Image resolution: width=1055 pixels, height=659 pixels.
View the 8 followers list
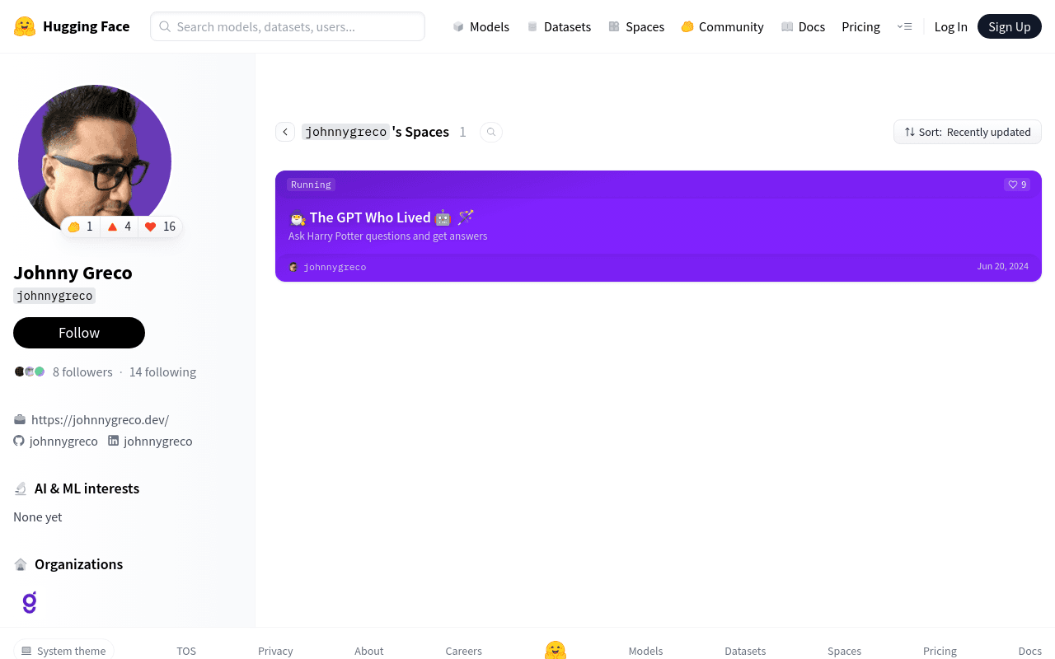pos(82,372)
